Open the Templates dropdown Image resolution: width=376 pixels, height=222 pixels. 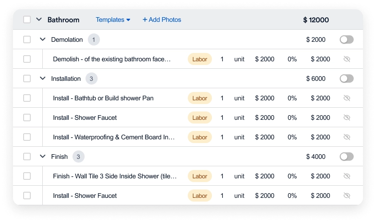(113, 20)
